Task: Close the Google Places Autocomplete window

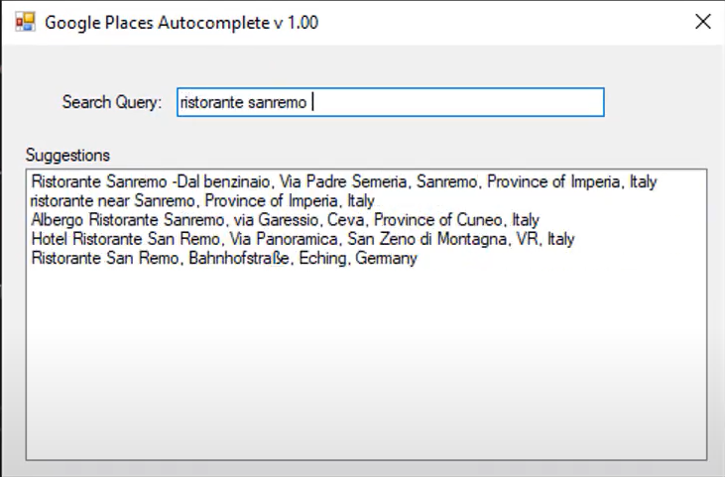Action: (x=702, y=21)
